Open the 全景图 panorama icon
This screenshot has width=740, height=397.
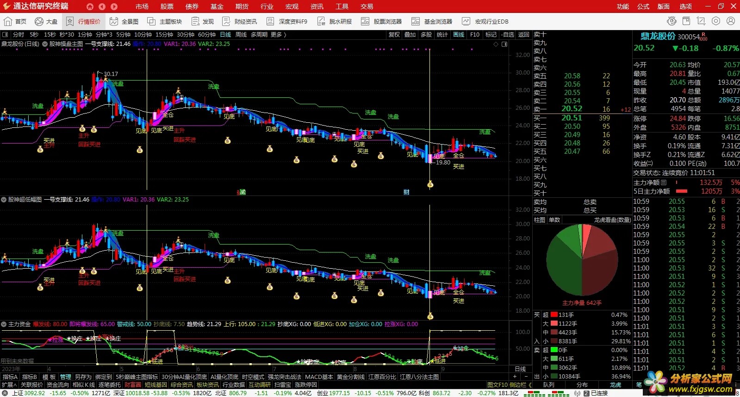[124, 21]
